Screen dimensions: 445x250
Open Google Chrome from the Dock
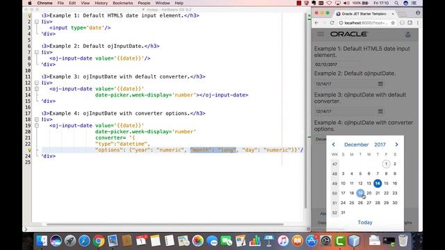tap(99, 241)
